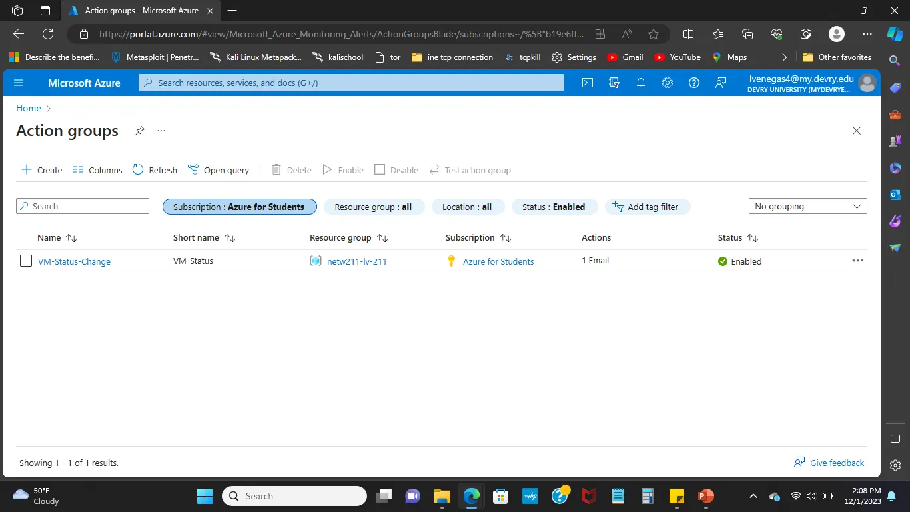Click the Microsoft Azure logo text
The width and height of the screenshot is (910, 512).
(84, 83)
